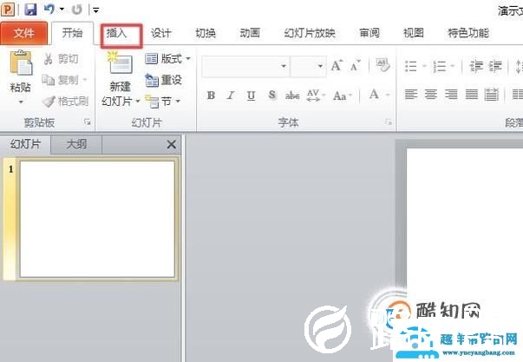Viewport: 523px width, 362px height.
Task: Toggle Italic formatting
Action: pyautogui.click(x=231, y=95)
